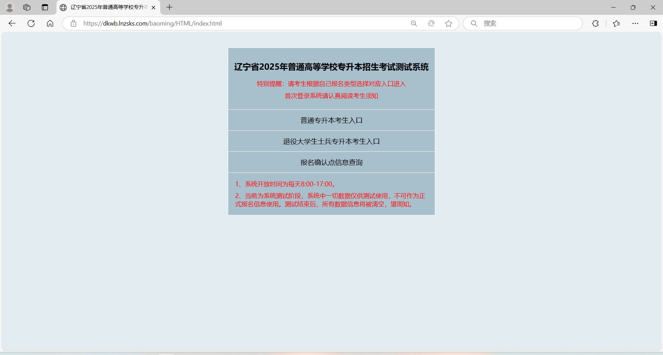Click the browser profile avatar
Screen dimensions: 663x355
pyautogui.click(x=10, y=7)
